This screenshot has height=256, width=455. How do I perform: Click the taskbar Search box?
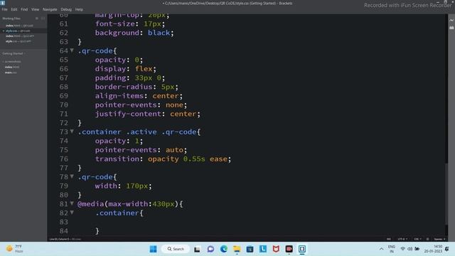coord(176,249)
